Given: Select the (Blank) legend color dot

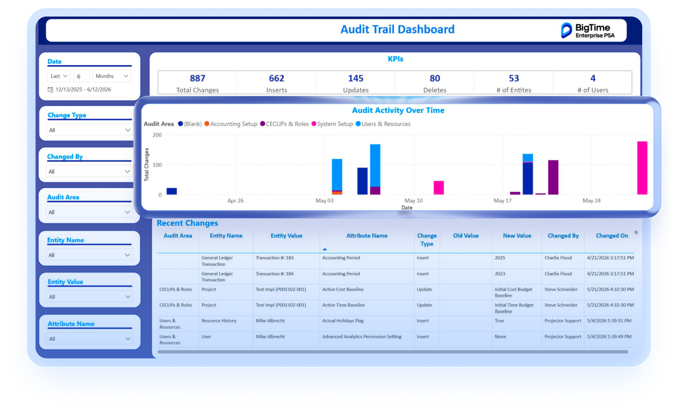Looking at the screenshot, I should point(180,124).
